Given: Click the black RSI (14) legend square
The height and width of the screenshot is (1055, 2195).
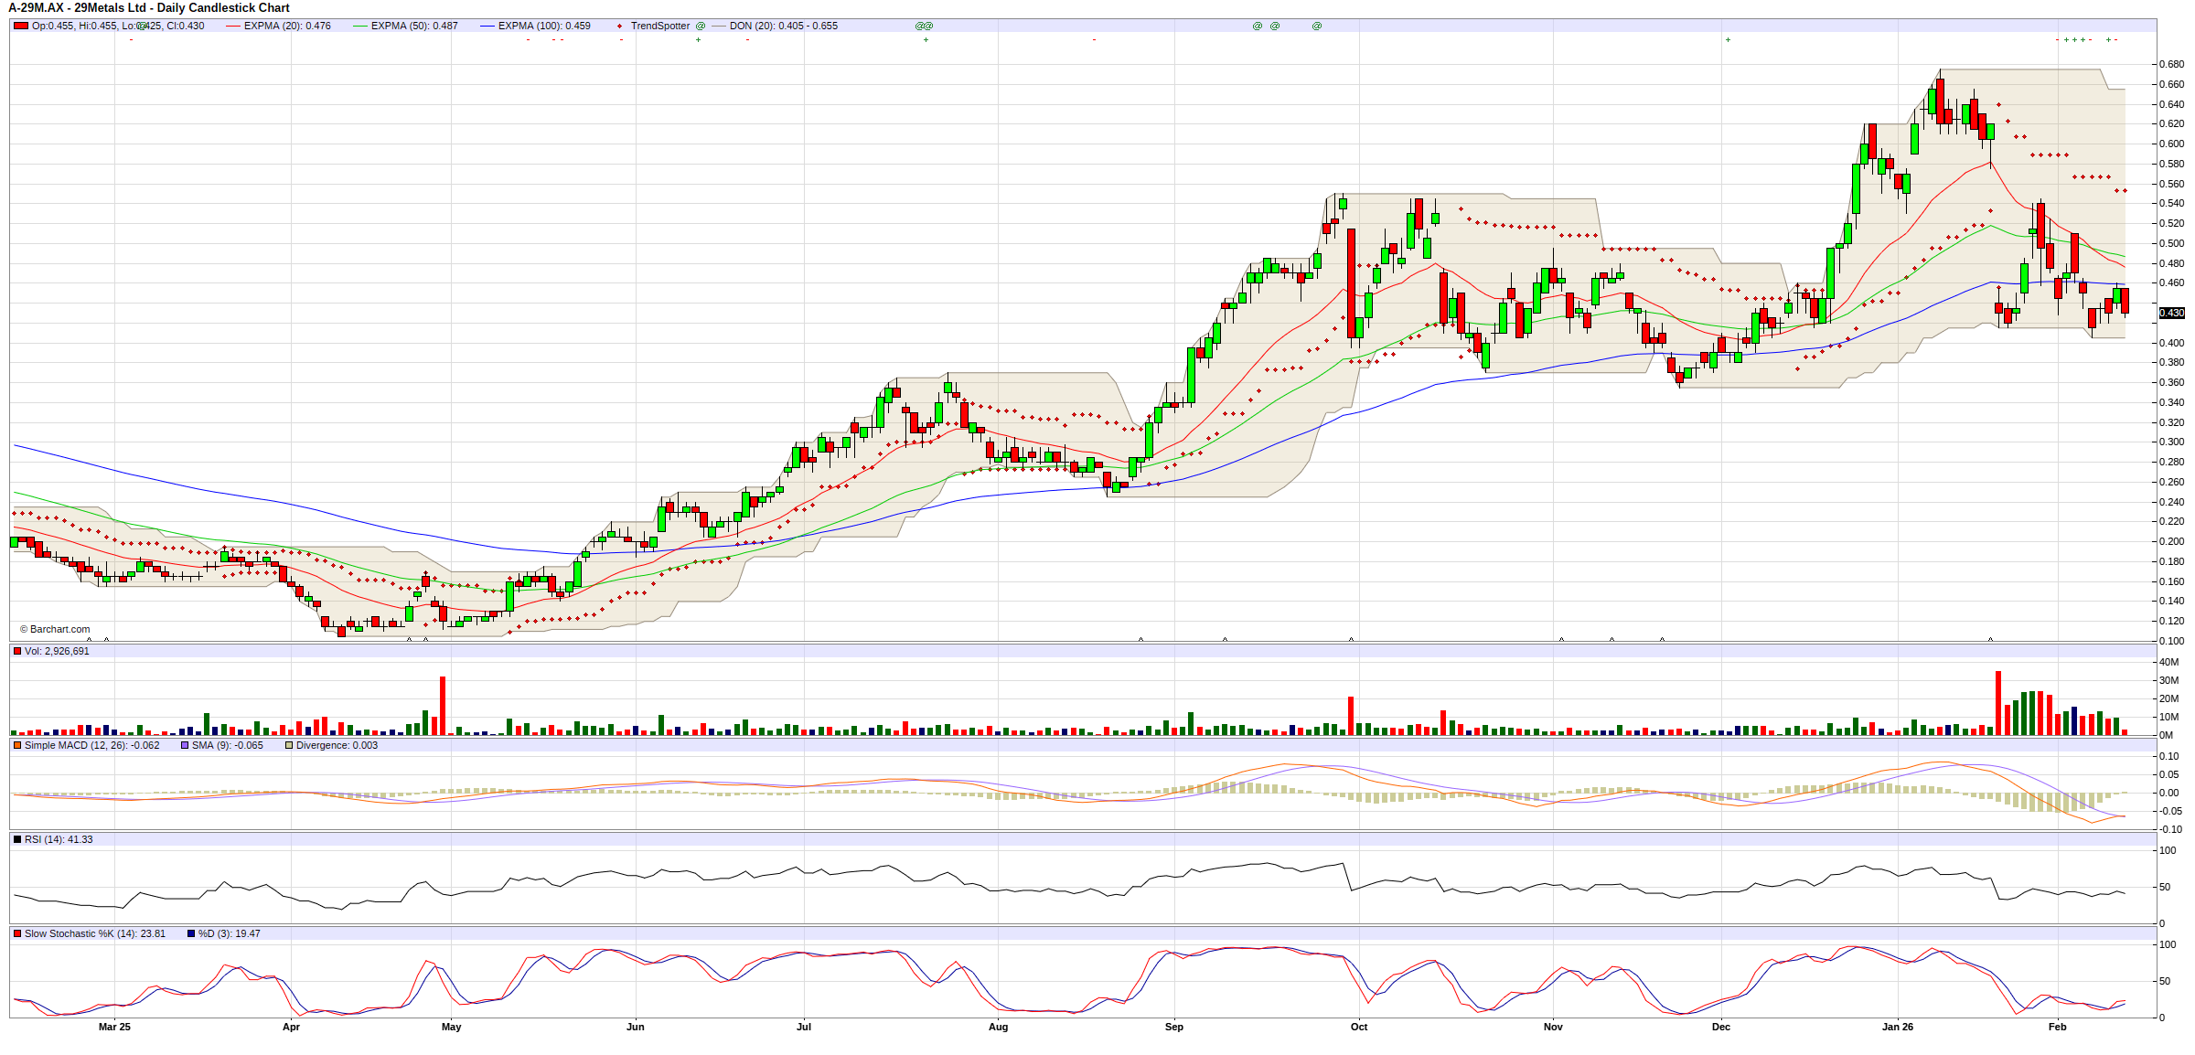Looking at the screenshot, I should (17, 839).
